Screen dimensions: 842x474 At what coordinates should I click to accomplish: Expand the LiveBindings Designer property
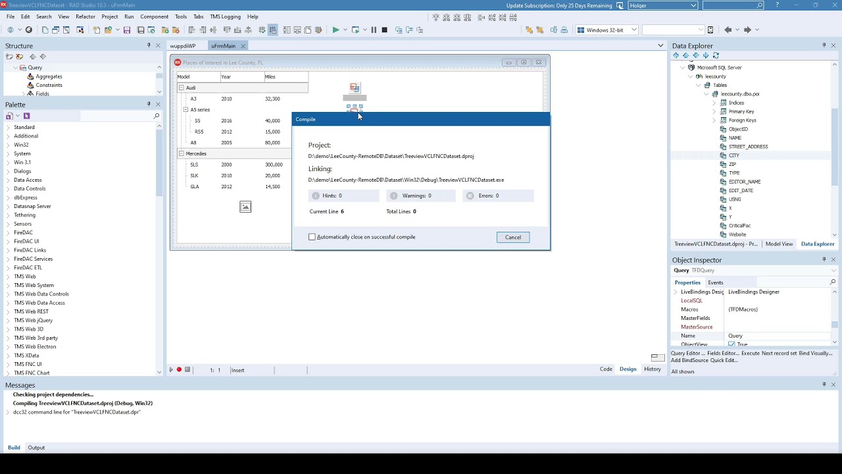[676, 292]
